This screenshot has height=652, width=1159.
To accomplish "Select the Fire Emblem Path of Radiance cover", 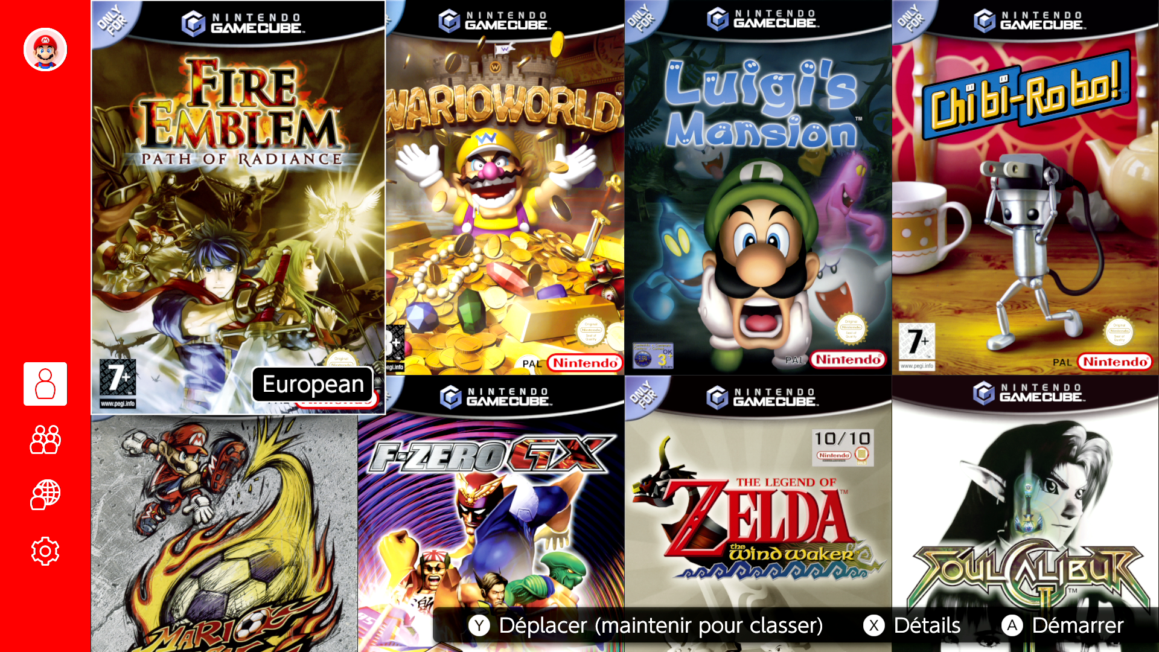I will pos(238,207).
